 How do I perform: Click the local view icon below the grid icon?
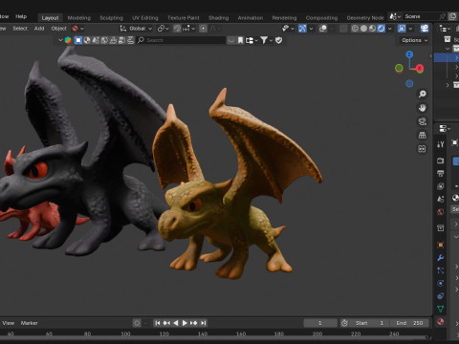(x=422, y=149)
